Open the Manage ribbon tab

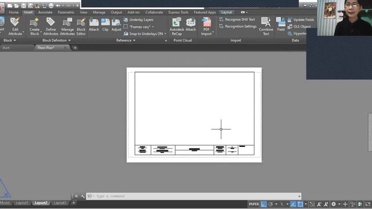(99, 12)
